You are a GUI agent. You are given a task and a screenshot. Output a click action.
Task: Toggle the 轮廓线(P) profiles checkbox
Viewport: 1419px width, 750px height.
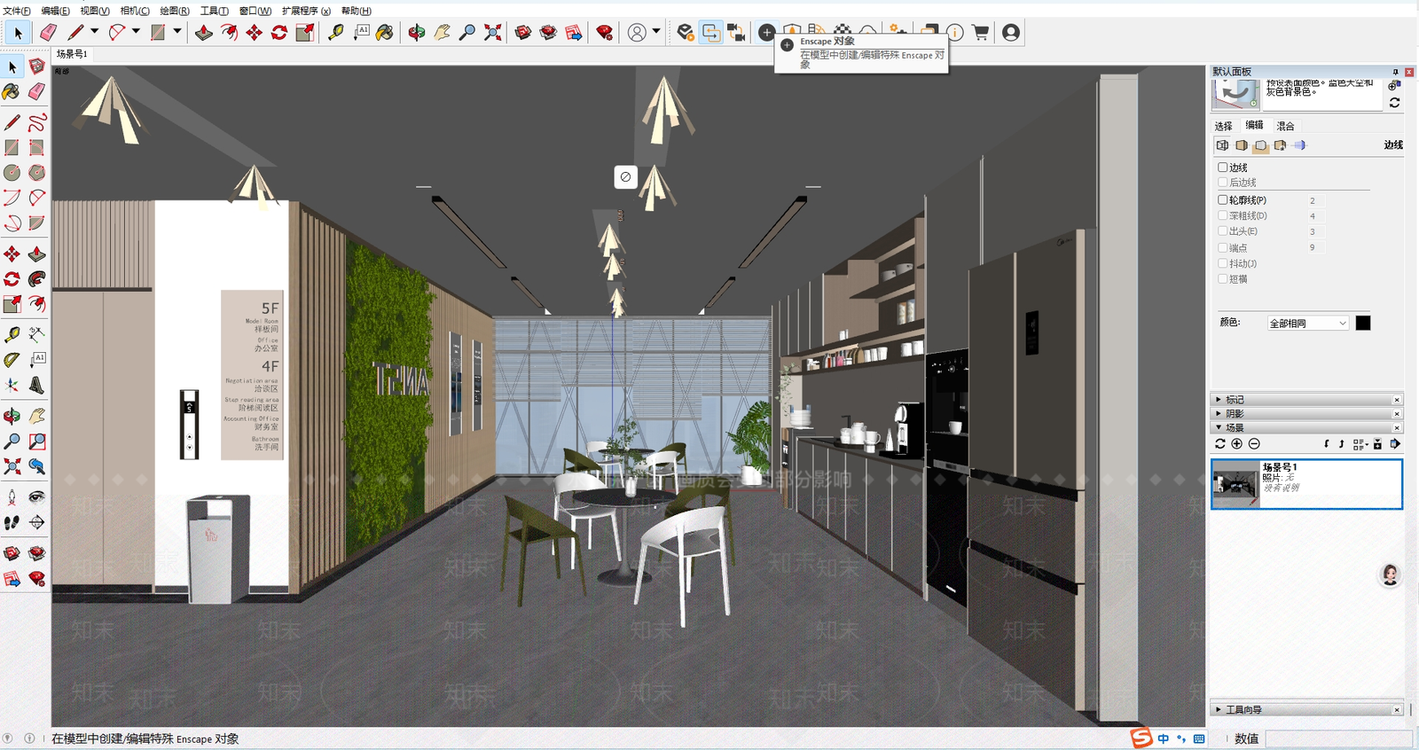(1223, 200)
